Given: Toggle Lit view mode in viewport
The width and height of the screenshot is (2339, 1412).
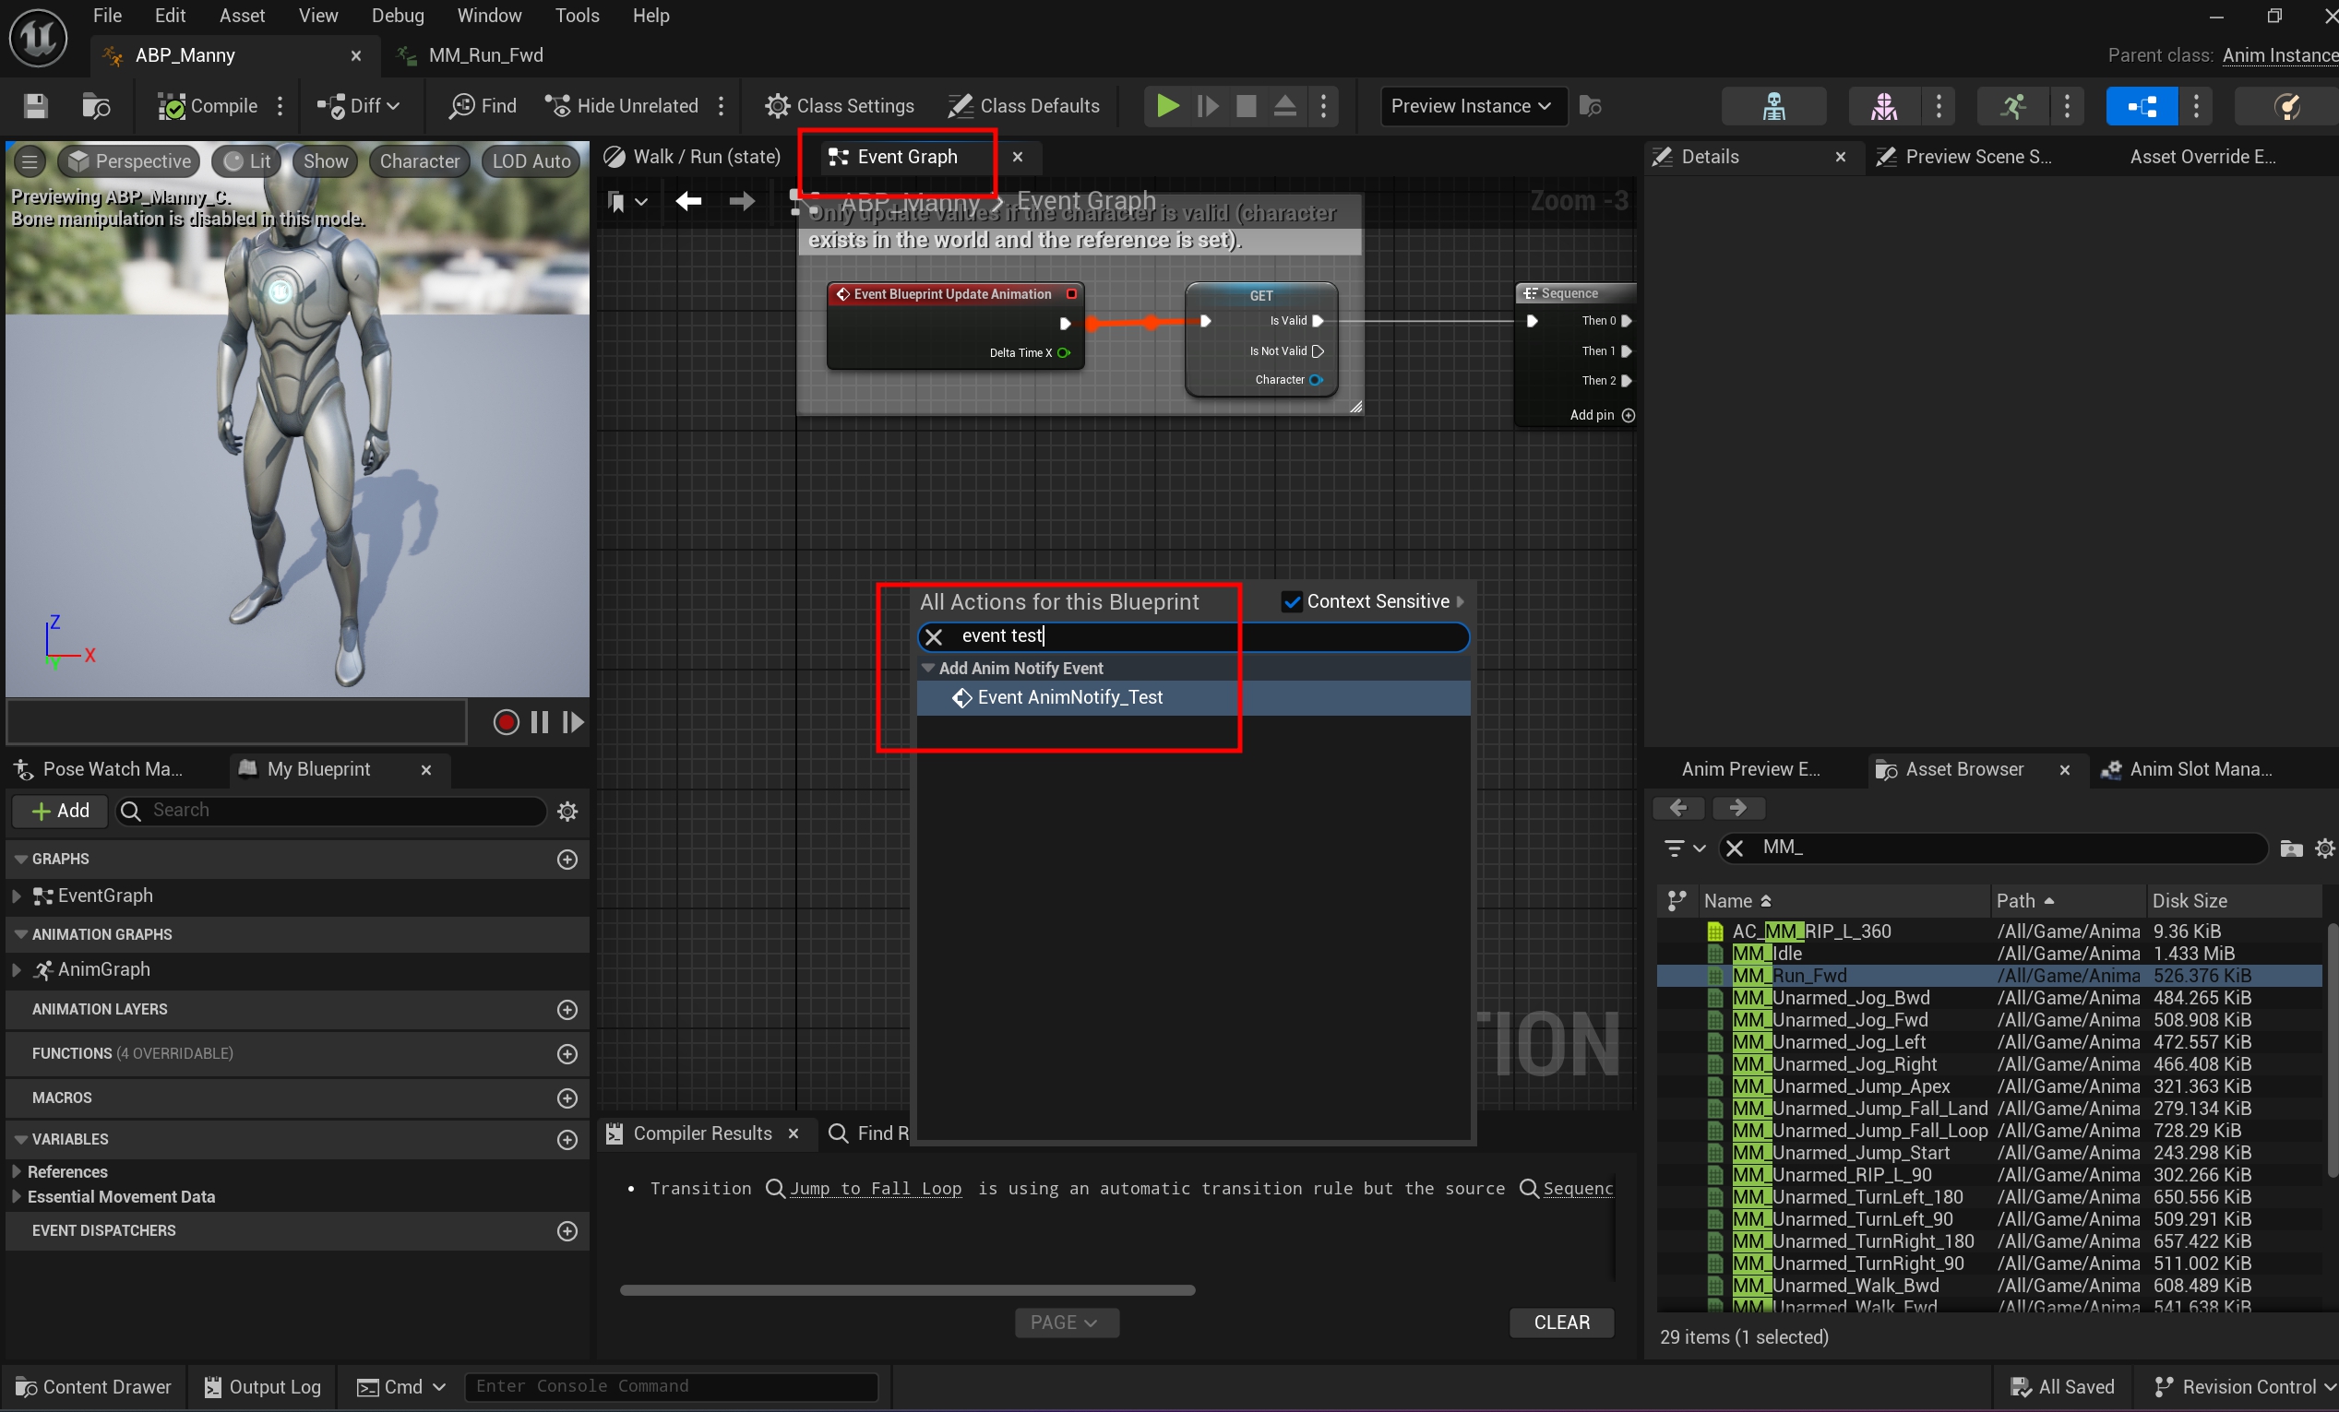Looking at the screenshot, I should click(x=246, y=160).
